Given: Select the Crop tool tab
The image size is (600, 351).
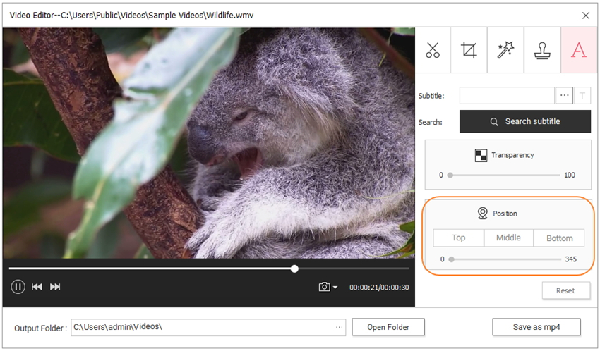Looking at the screenshot, I should pos(469,50).
